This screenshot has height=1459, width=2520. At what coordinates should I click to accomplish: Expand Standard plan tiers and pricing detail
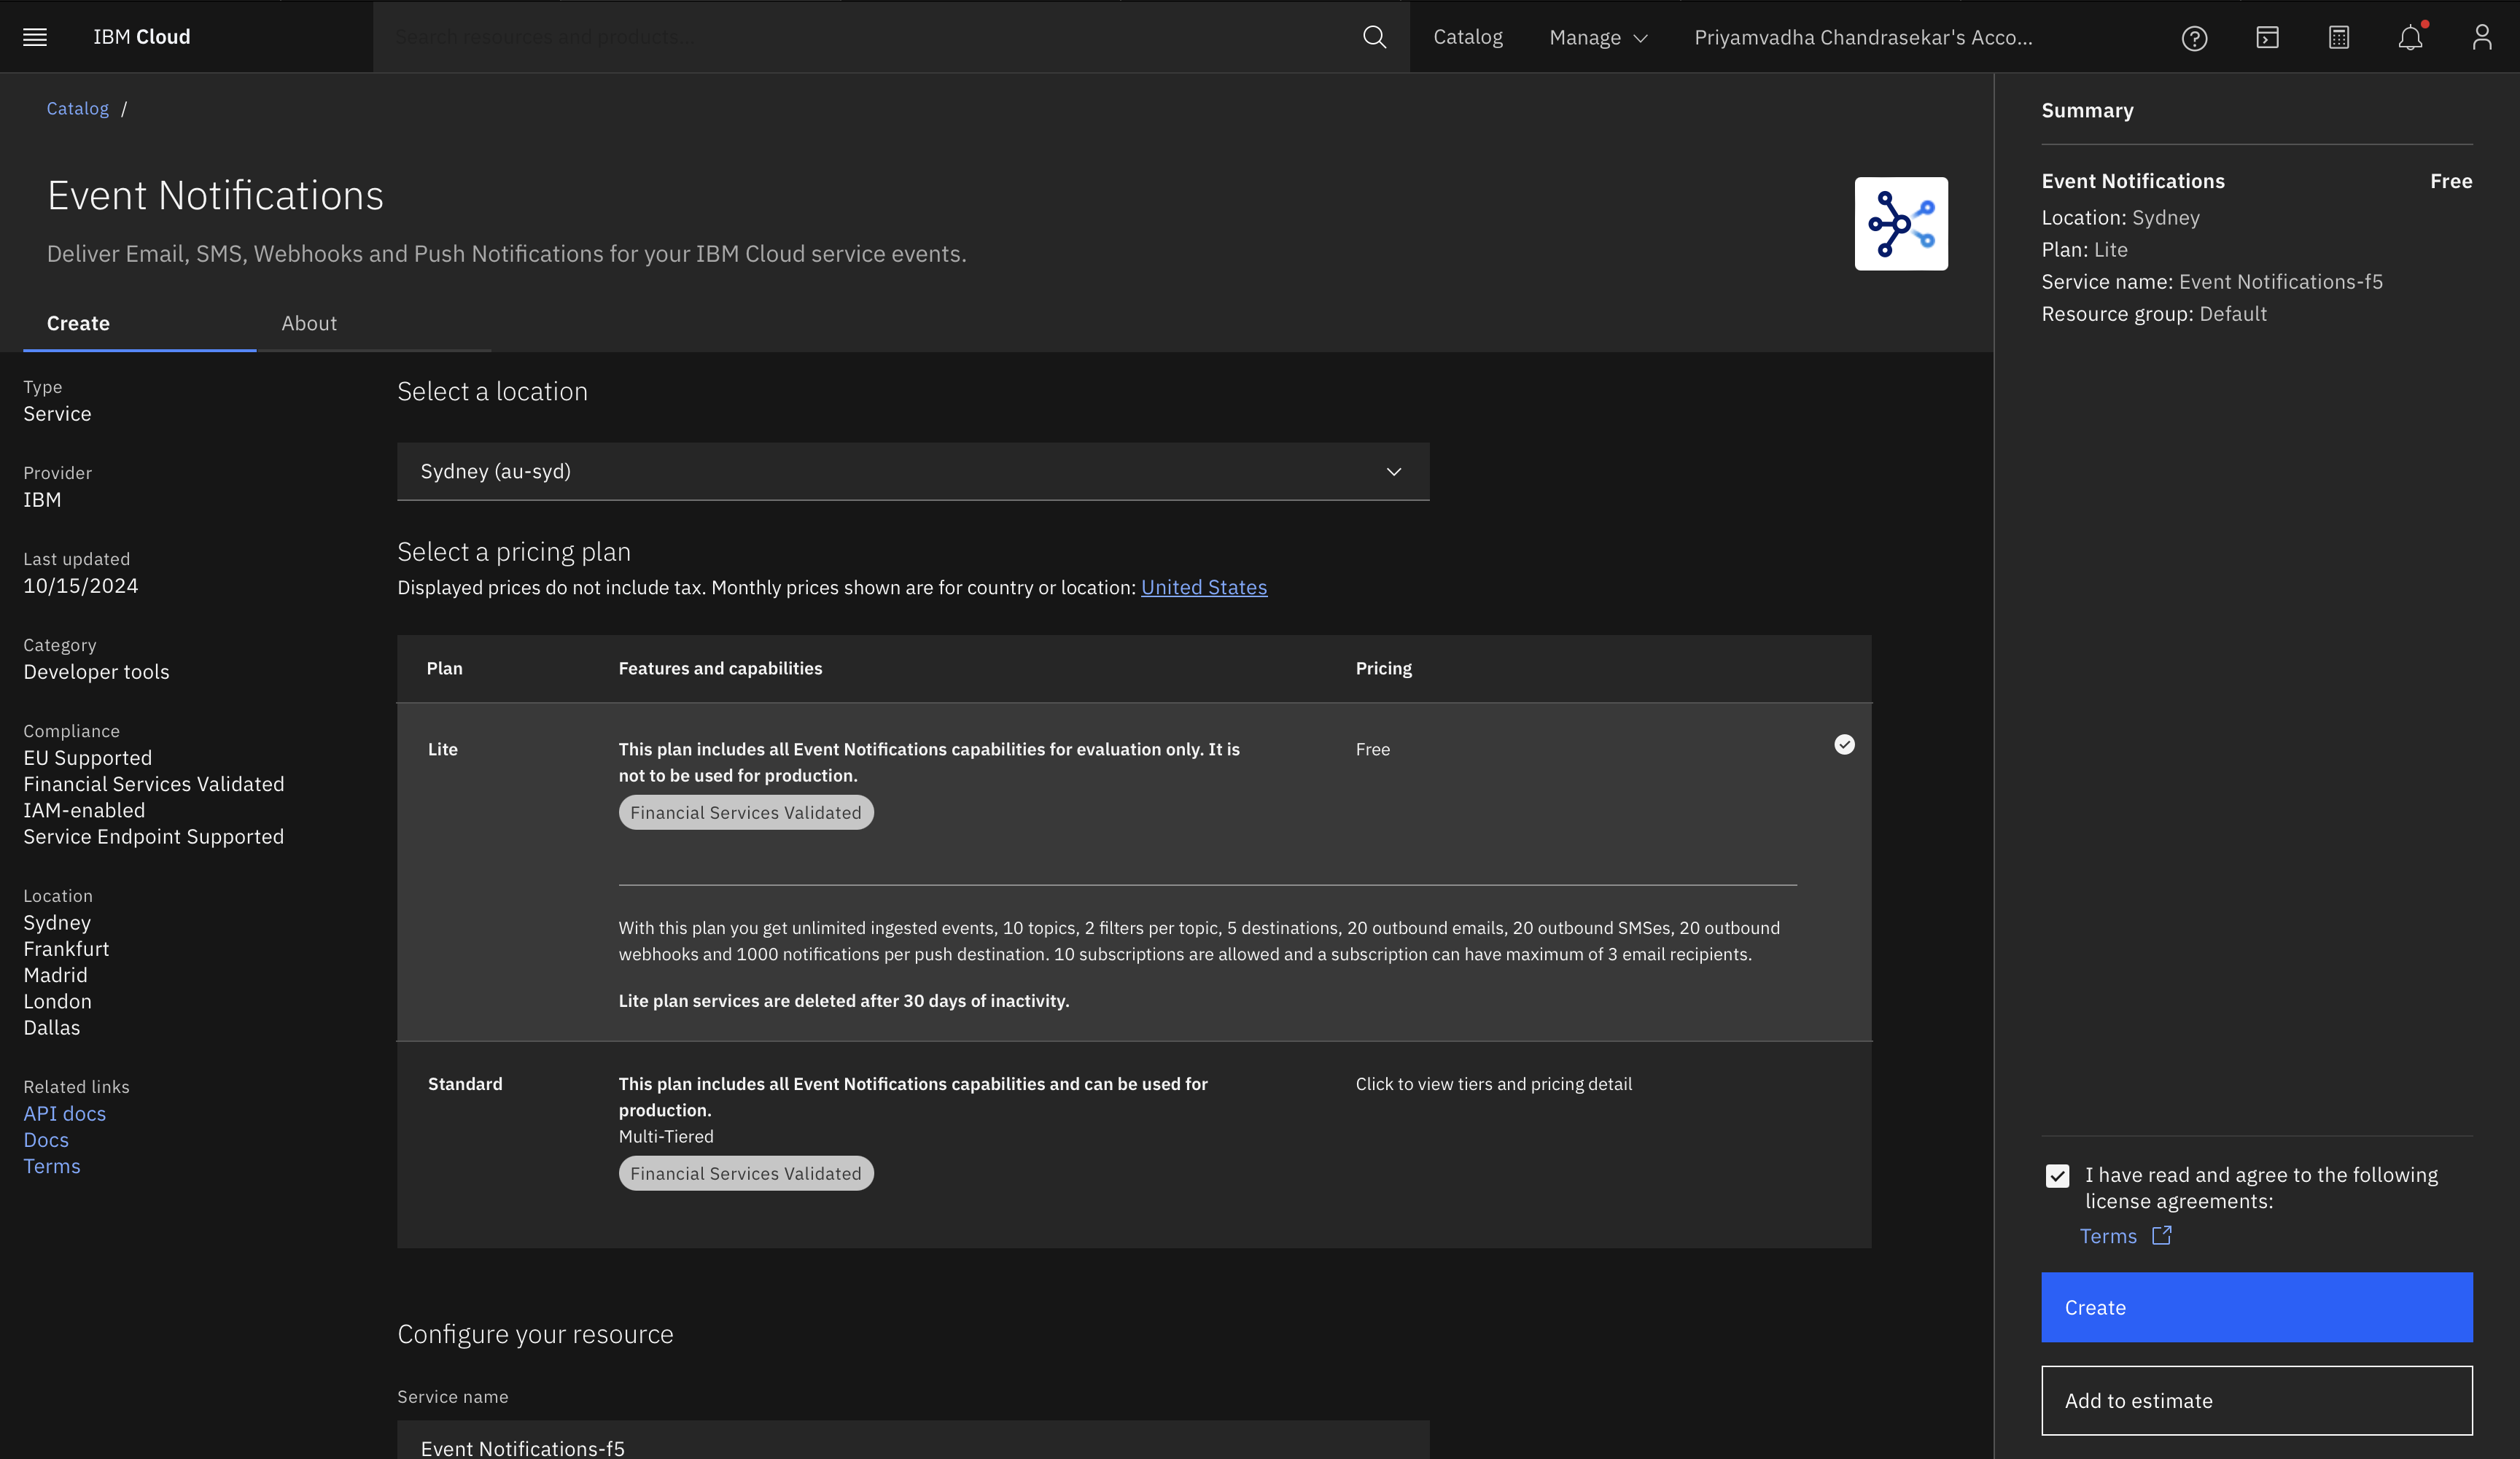1493,1083
